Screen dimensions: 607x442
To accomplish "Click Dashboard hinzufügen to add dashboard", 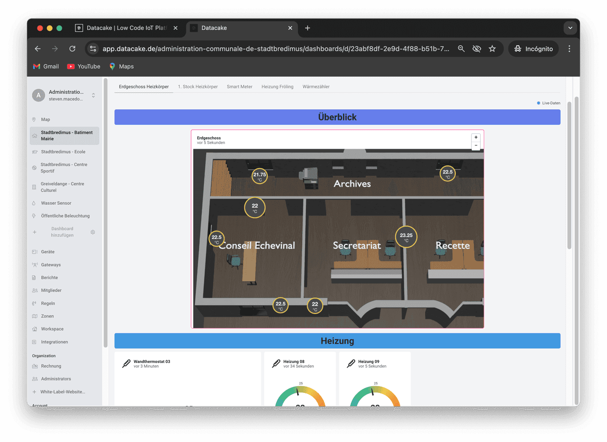I will pos(62,232).
